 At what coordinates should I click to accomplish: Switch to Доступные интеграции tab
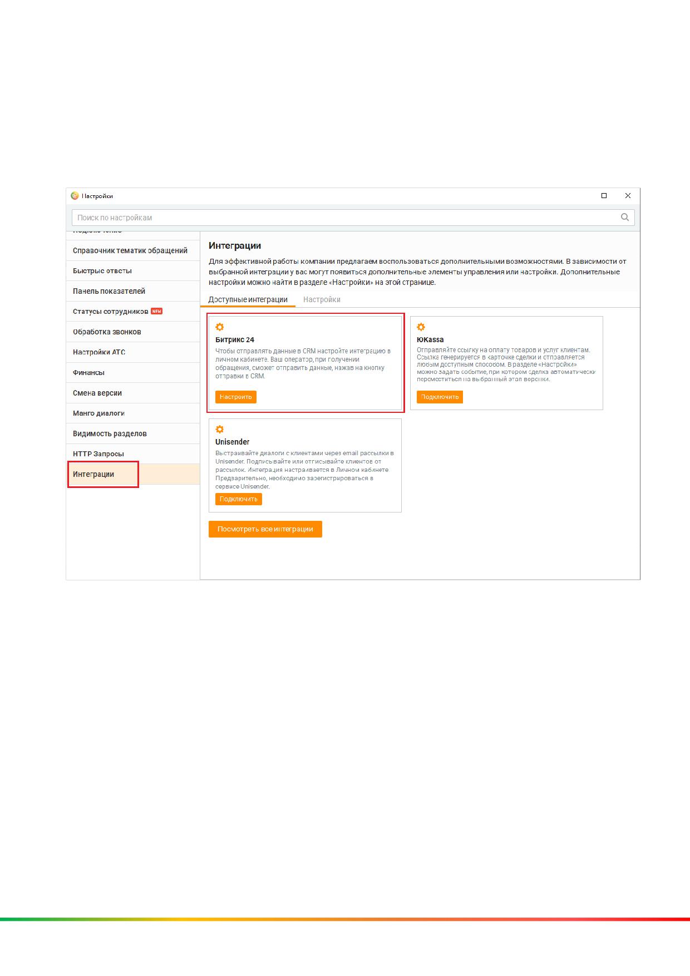point(248,299)
